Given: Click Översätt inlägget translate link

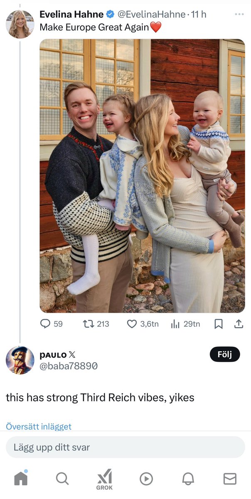Looking at the screenshot, I should click(x=39, y=426).
